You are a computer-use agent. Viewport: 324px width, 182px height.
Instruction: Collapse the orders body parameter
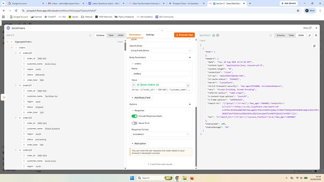click(x=133, y=63)
